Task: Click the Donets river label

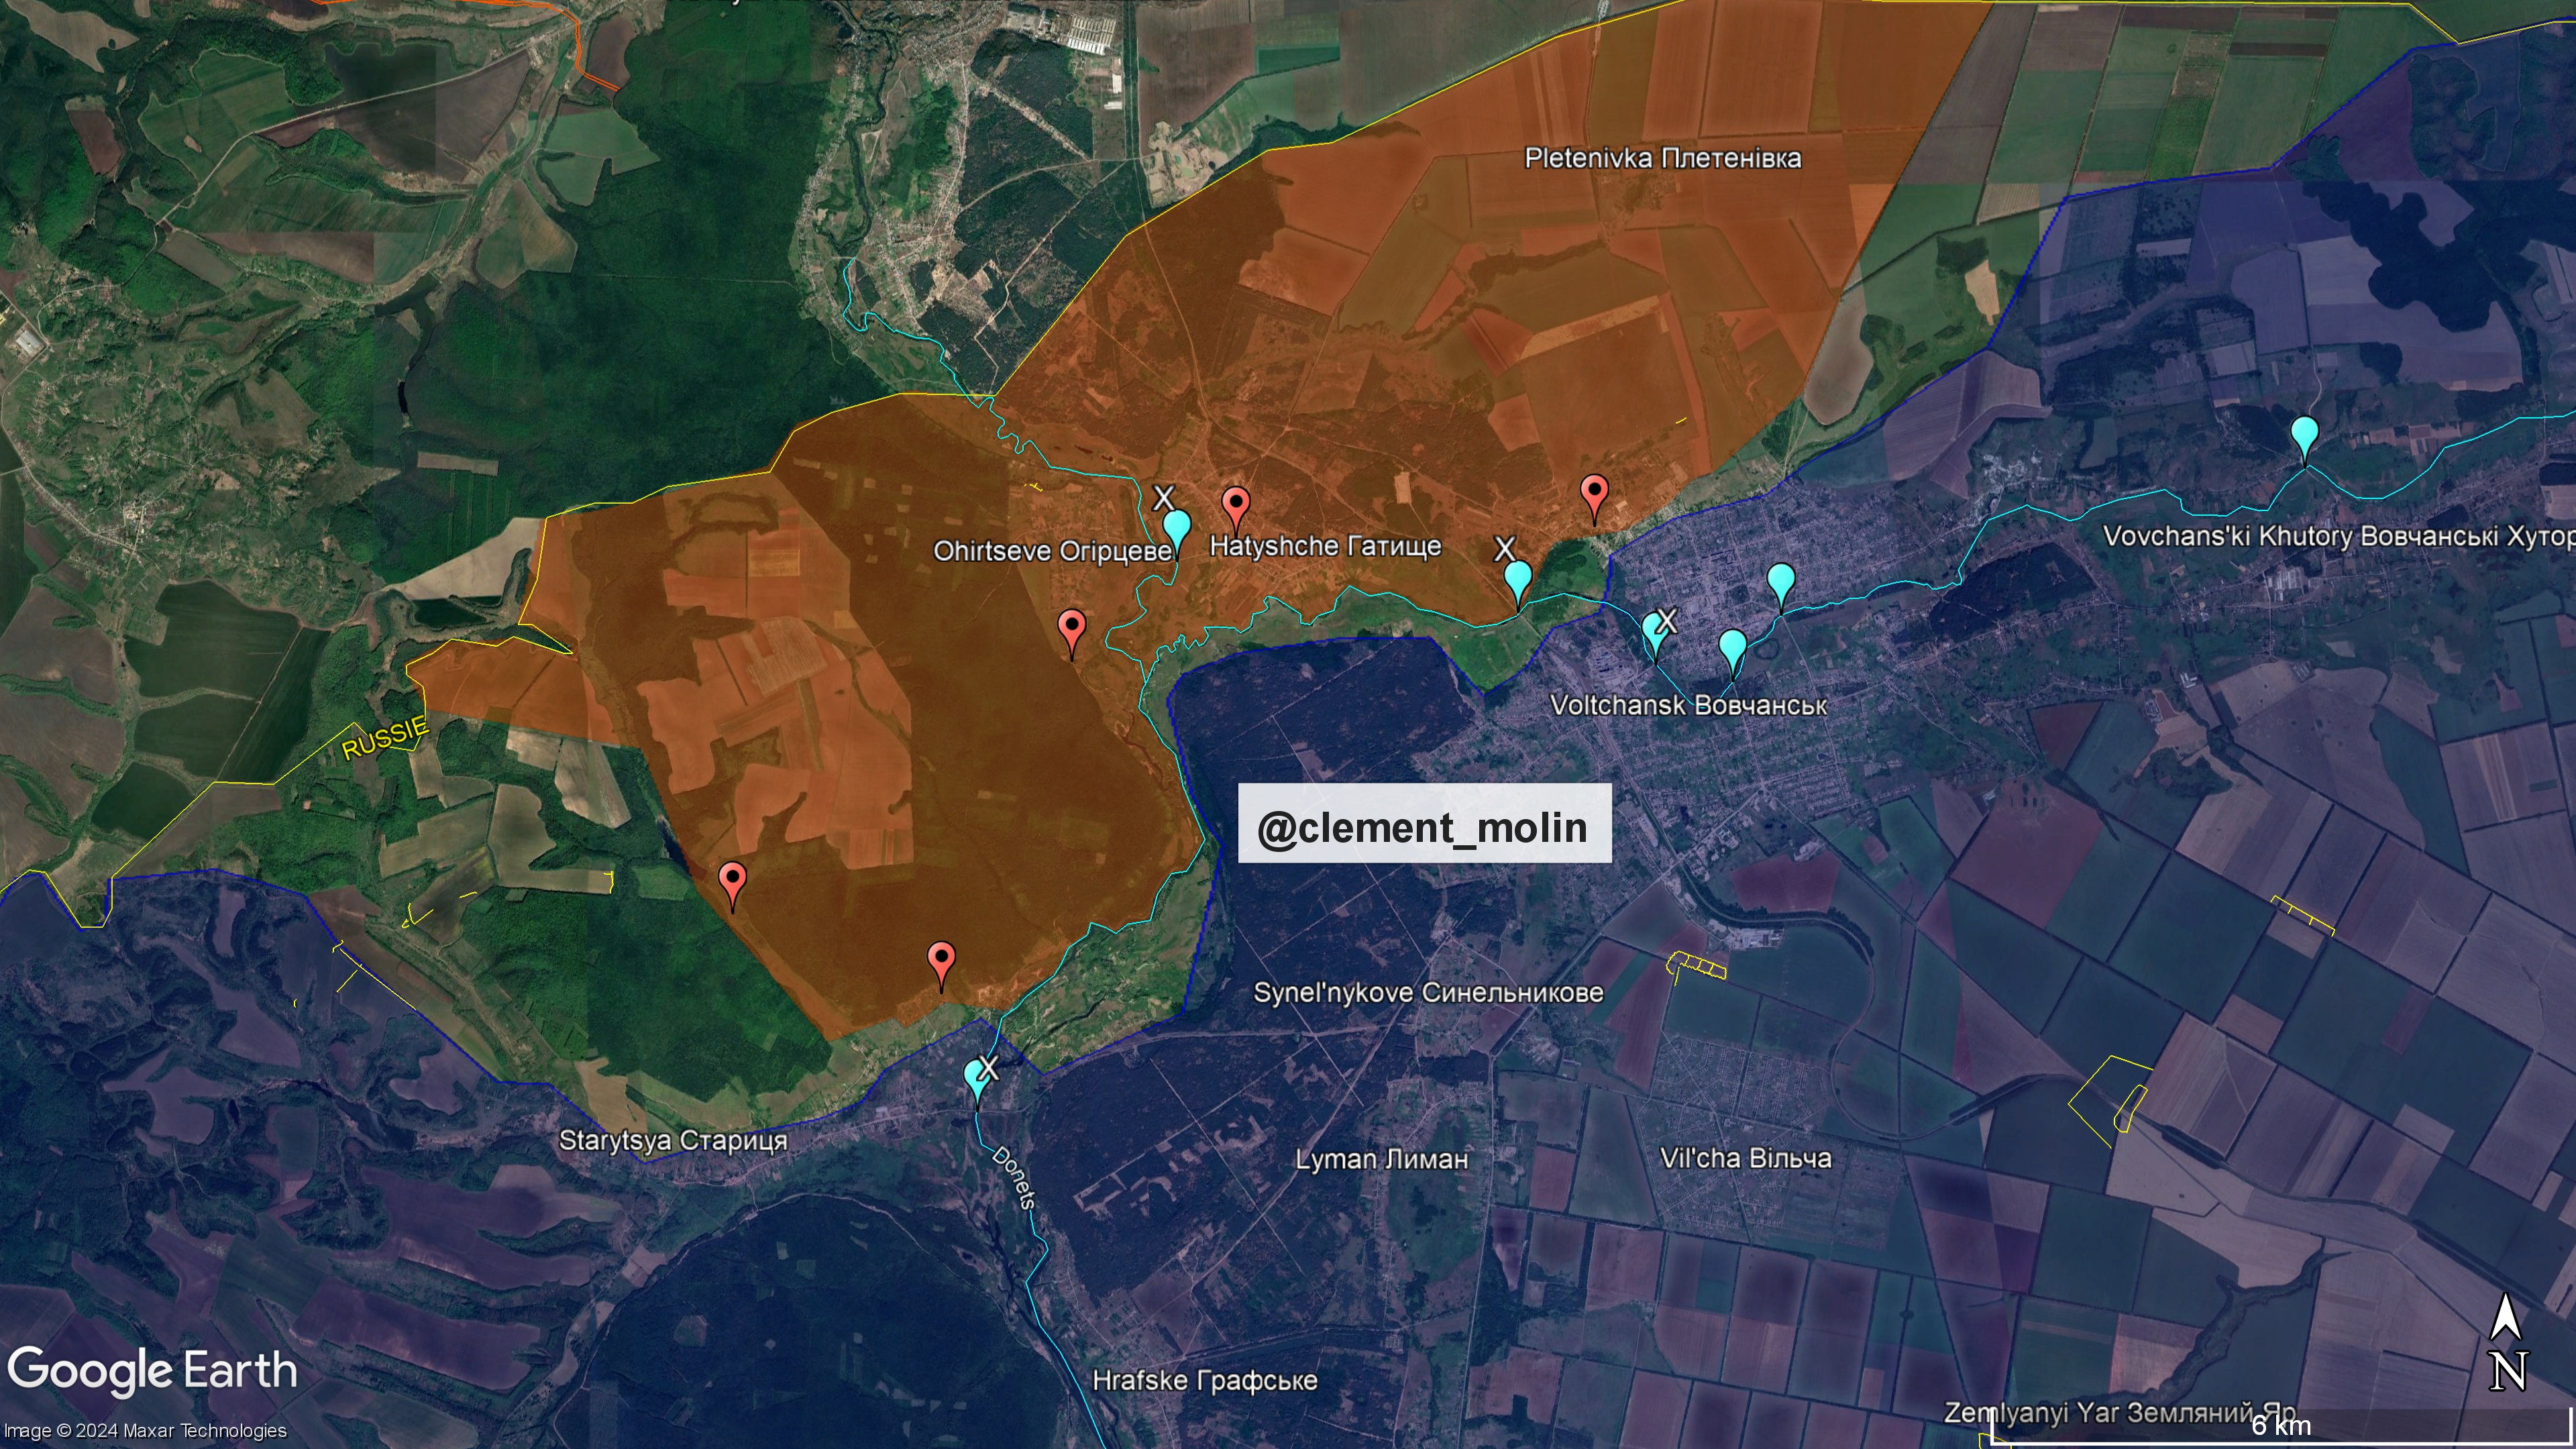Action: point(1014,1177)
